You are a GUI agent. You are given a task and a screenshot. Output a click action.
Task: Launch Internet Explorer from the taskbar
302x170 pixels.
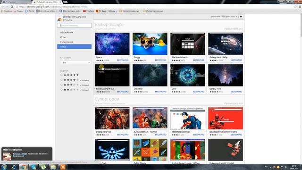tap(14, 167)
